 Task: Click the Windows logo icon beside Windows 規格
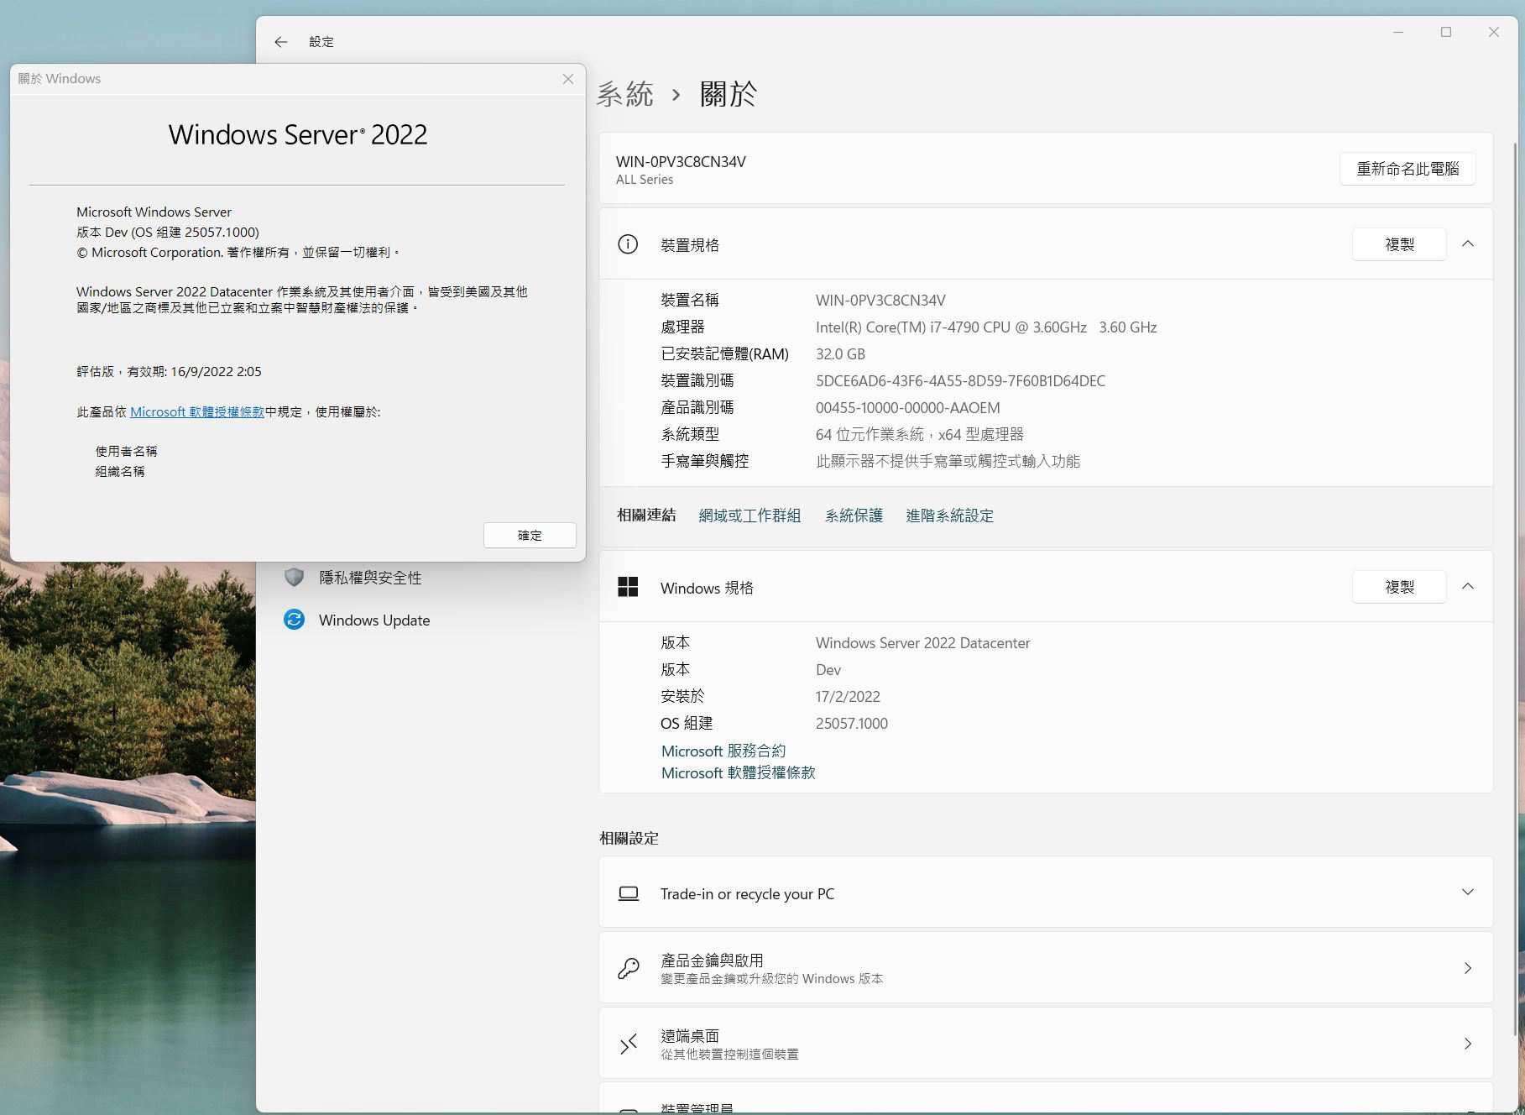coord(628,587)
